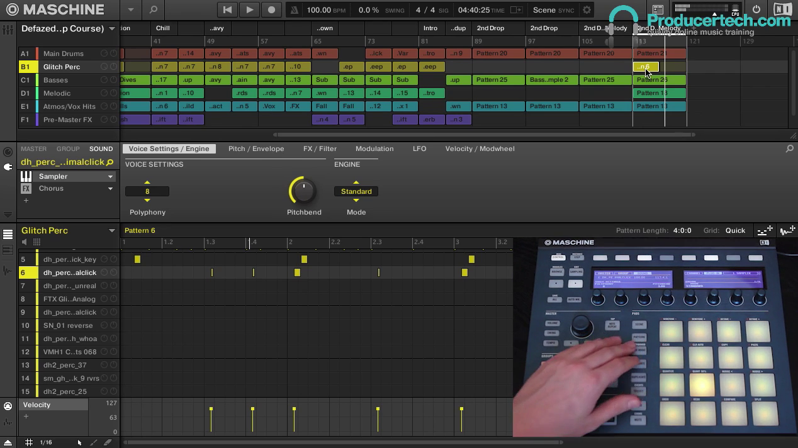
Task: Switch to the GROUP tab
Action: click(68, 148)
